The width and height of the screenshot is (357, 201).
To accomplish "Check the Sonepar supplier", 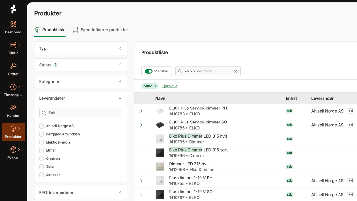I will pos(41,175).
